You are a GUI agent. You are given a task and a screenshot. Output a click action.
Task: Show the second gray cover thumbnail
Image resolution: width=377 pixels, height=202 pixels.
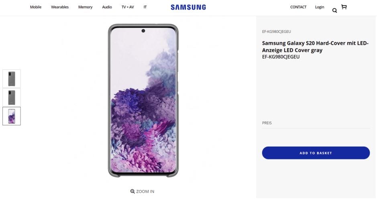(12, 98)
